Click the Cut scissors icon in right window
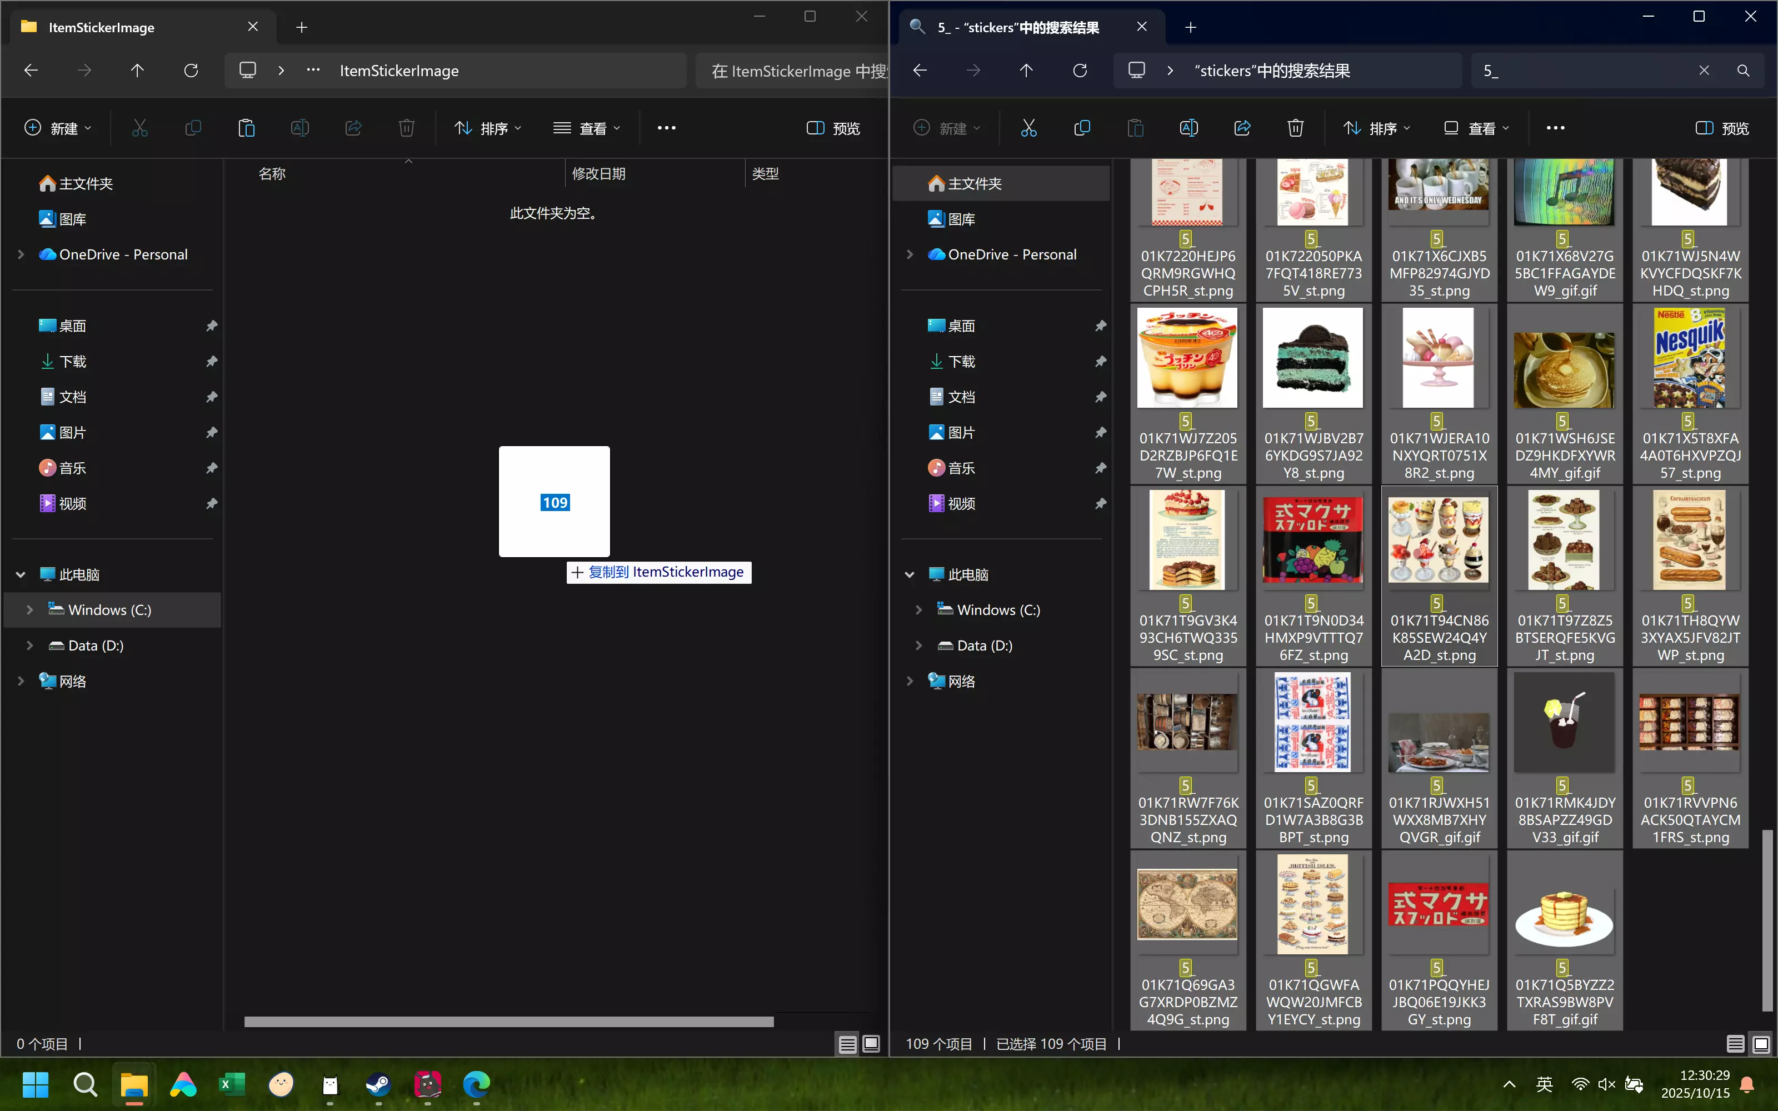Viewport: 1778px width, 1111px height. (x=1028, y=128)
